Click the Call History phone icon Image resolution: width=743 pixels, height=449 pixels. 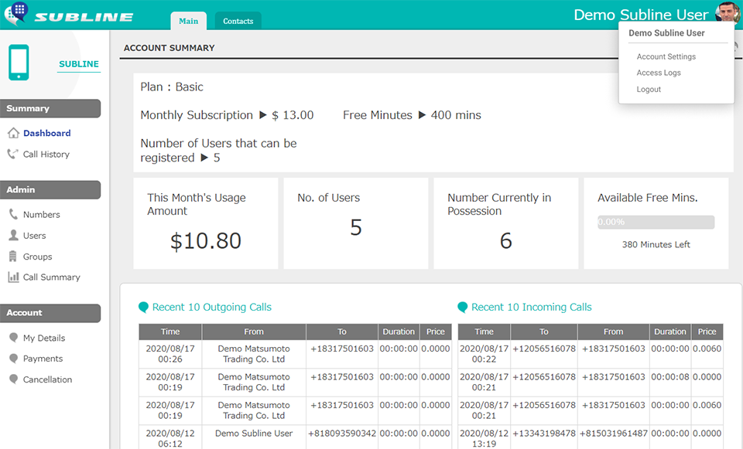(13, 154)
